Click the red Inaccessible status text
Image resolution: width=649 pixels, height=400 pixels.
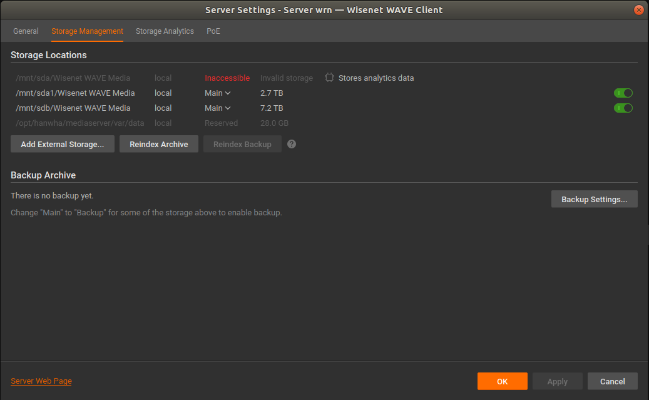(227, 78)
